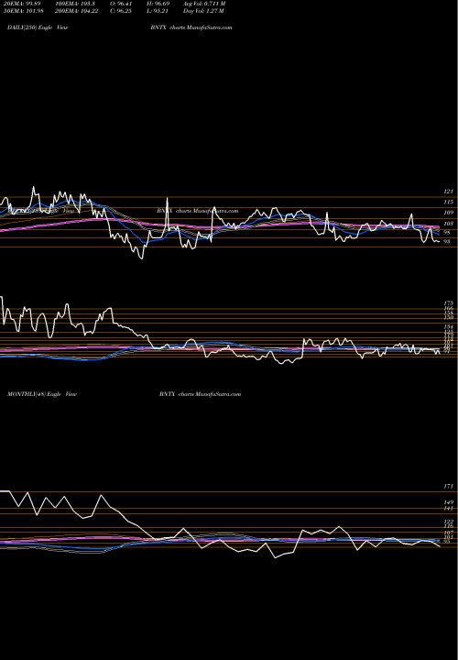
Task: Click the 134 price label on weekly chart
Action: 448,327
